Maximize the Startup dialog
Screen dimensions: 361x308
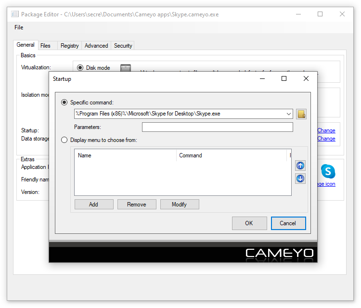point(284,79)
